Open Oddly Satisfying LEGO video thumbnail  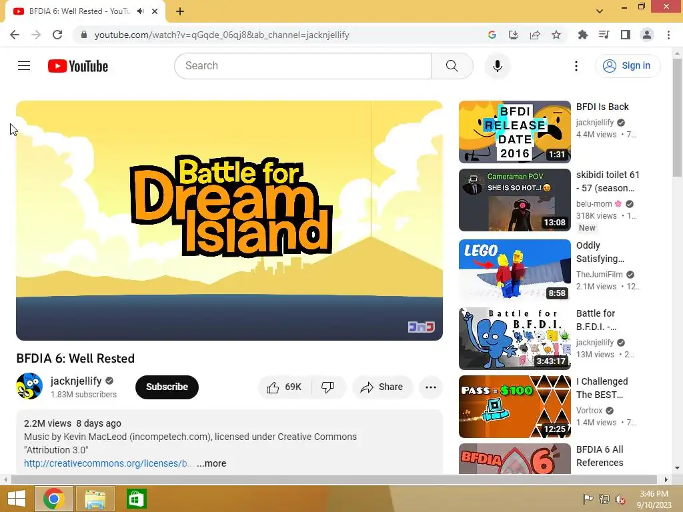515,271
